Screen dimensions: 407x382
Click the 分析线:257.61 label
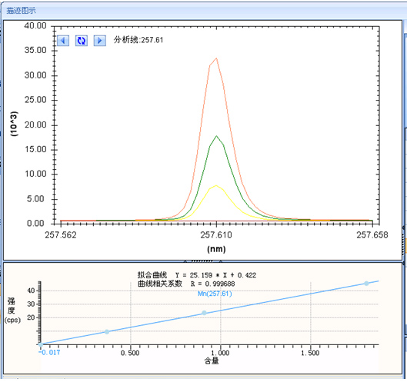coord(138,40)
